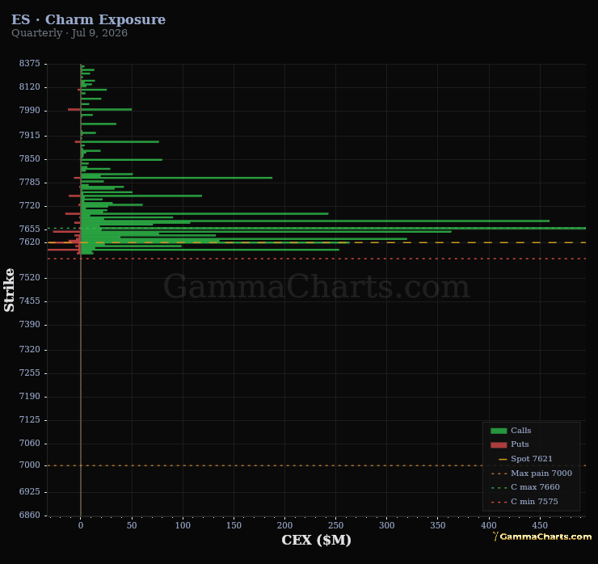Click the 250 tick on CEX axis
This screenshot has height=564, width=598.
click(x=335, y=525)
